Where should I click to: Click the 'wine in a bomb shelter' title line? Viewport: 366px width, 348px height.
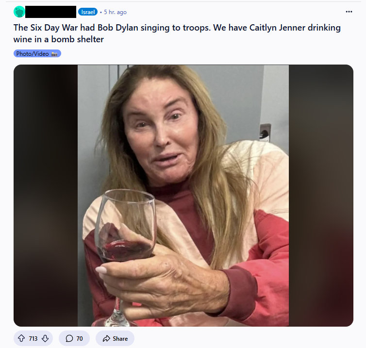click(x=59, y=39)
